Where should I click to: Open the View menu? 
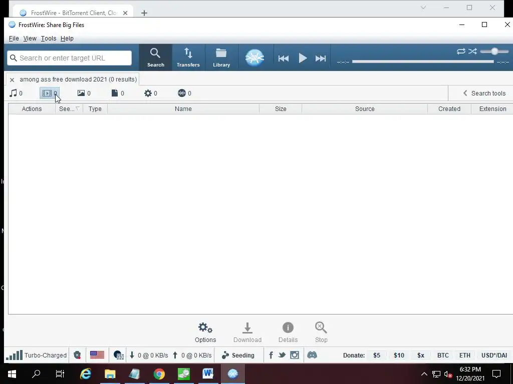click(30, 38)
